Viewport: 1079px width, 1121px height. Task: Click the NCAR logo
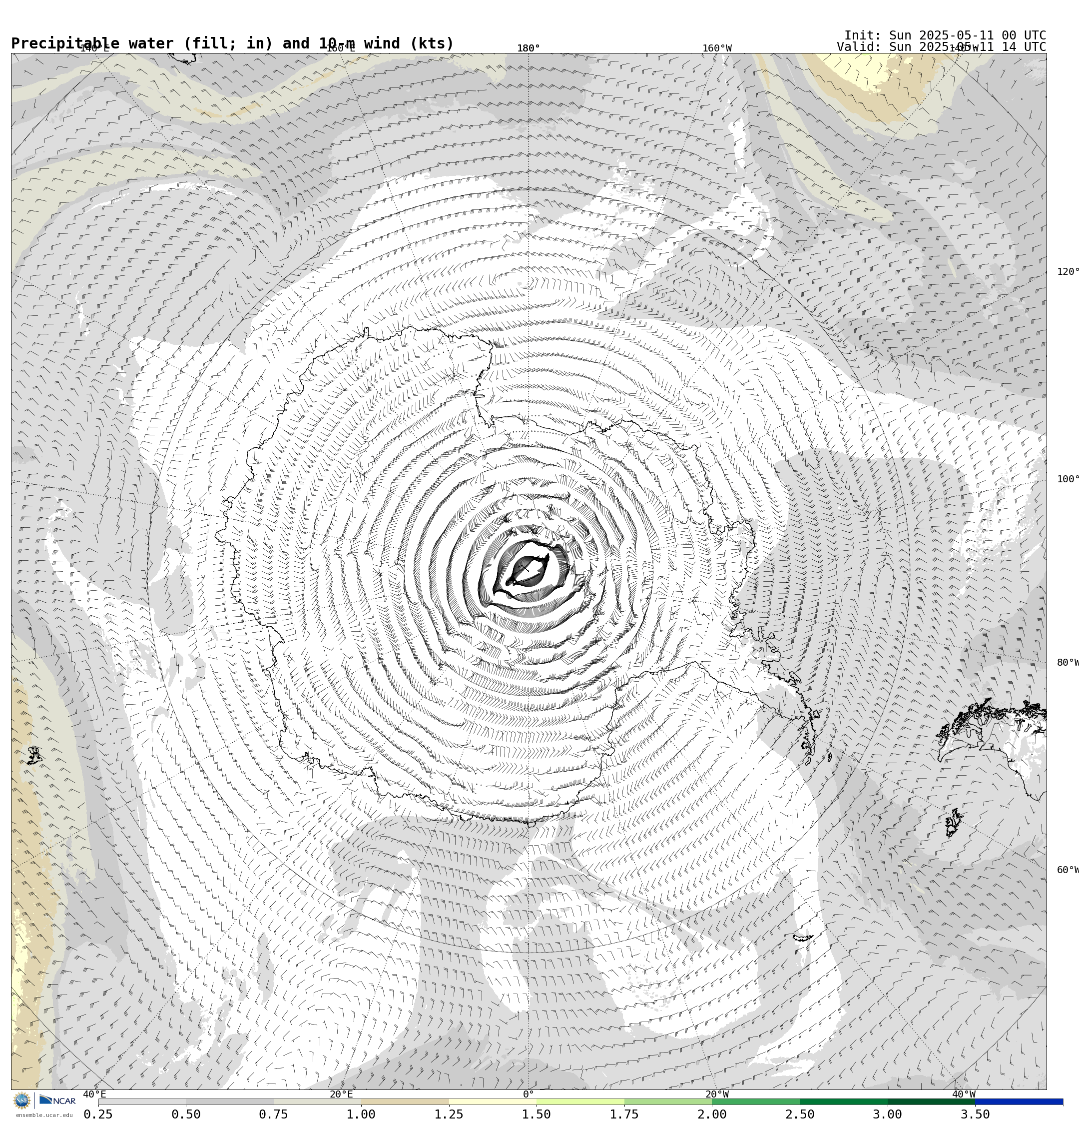57,1101
